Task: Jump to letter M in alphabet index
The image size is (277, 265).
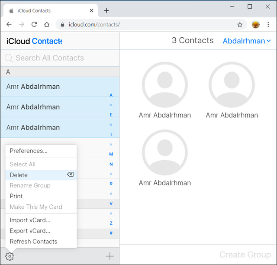Action: click(x=111, y=154)
